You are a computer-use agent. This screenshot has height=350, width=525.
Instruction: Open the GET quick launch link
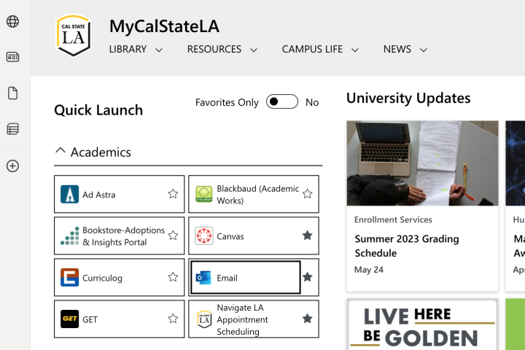point(90,319)
